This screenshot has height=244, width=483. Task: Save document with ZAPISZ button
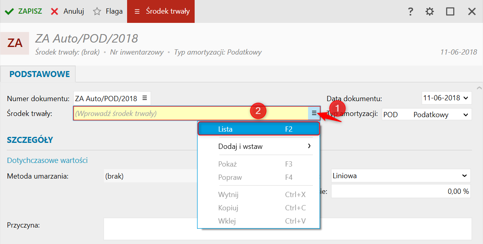[x=23, y=11]
